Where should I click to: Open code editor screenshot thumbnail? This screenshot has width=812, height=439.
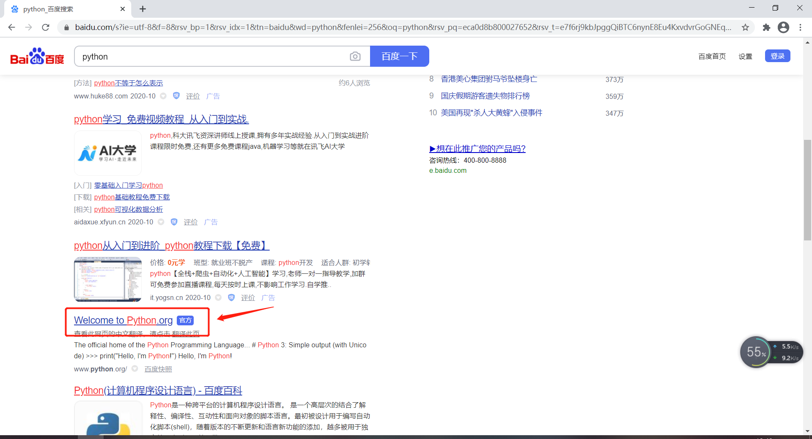pyautogui.click(x=108, y=279)
